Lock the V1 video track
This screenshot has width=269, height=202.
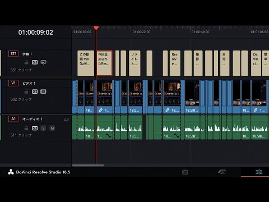tap(26, 91)
